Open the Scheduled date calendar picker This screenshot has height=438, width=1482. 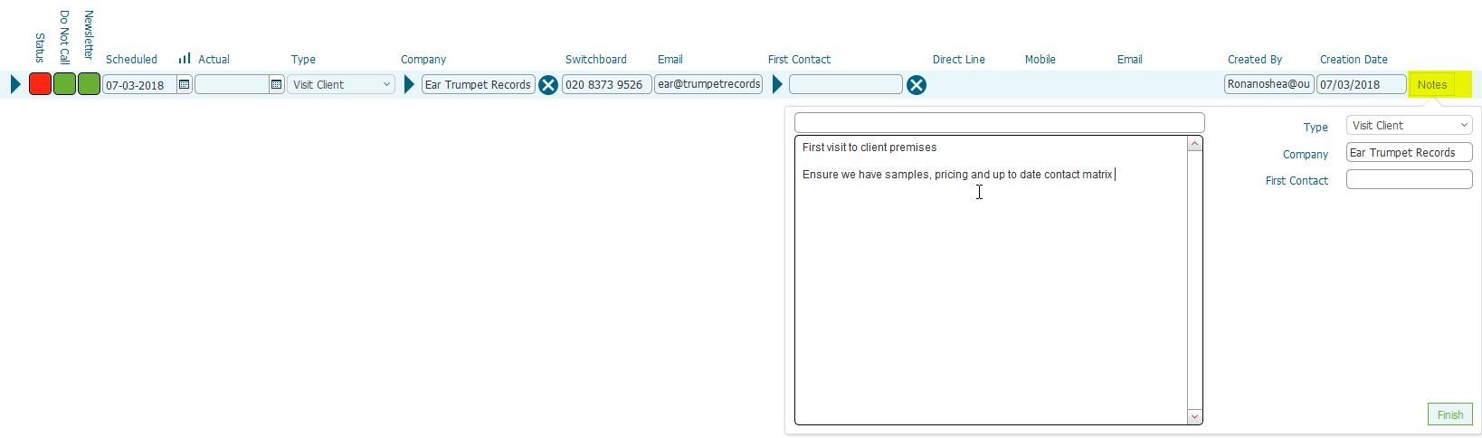tap(185, 84)
